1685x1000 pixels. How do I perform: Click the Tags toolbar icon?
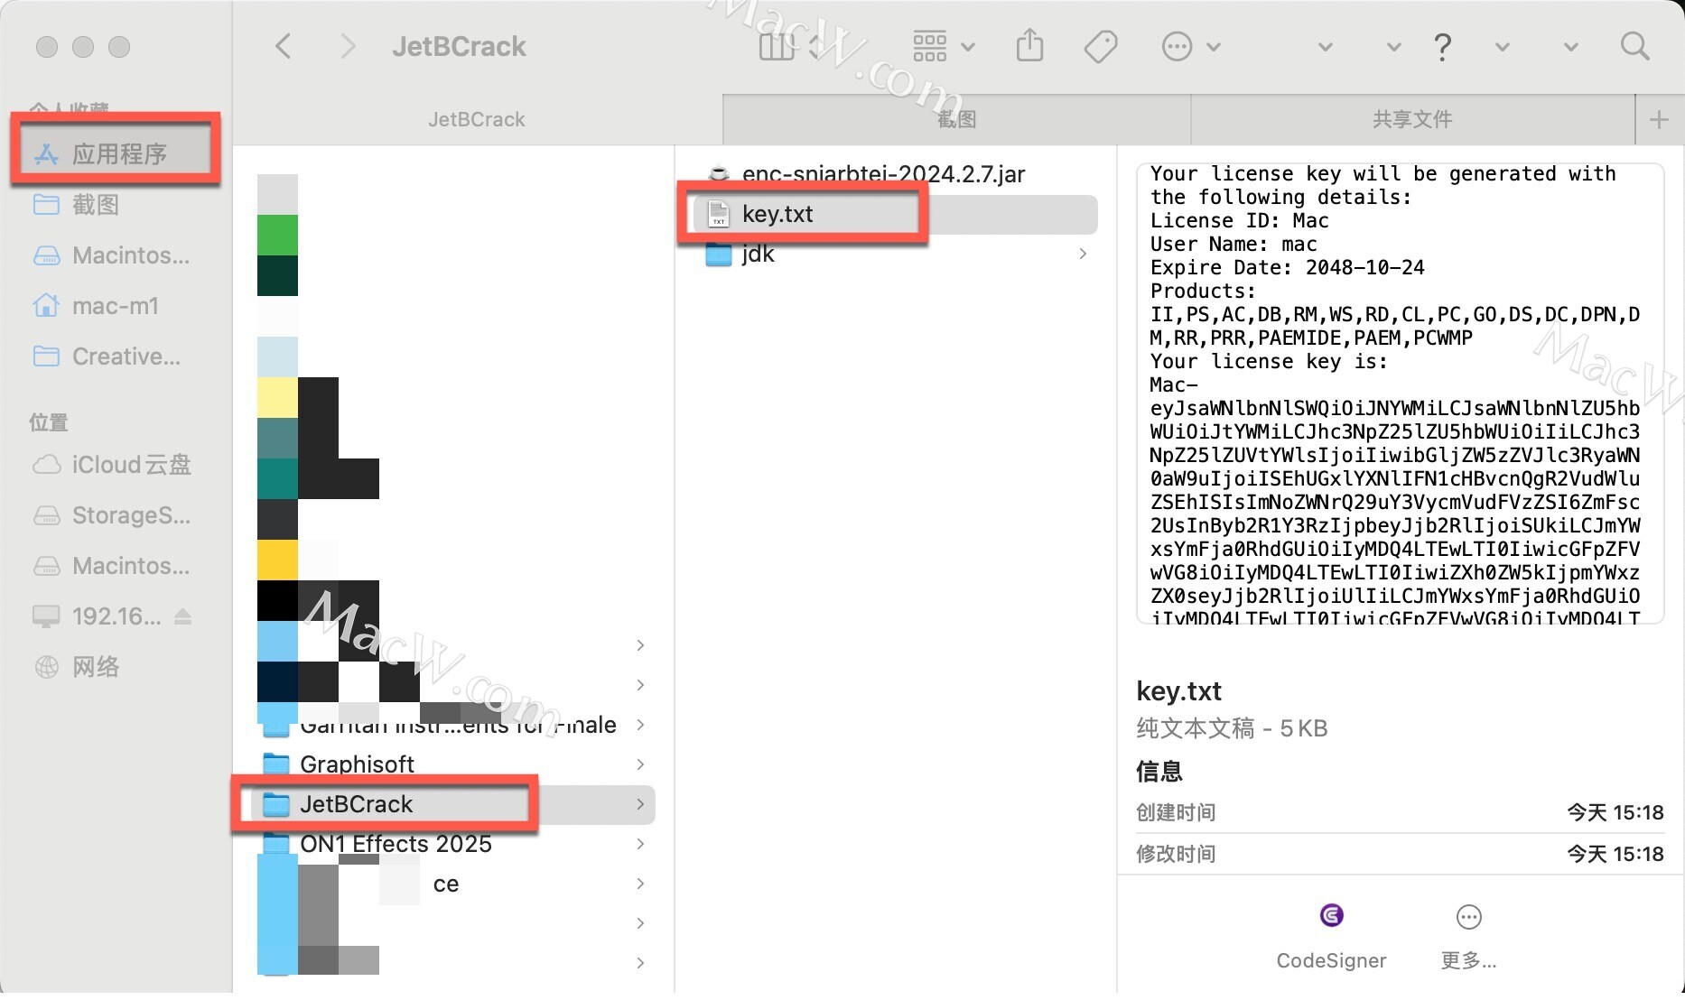[x=1100, y=46]
